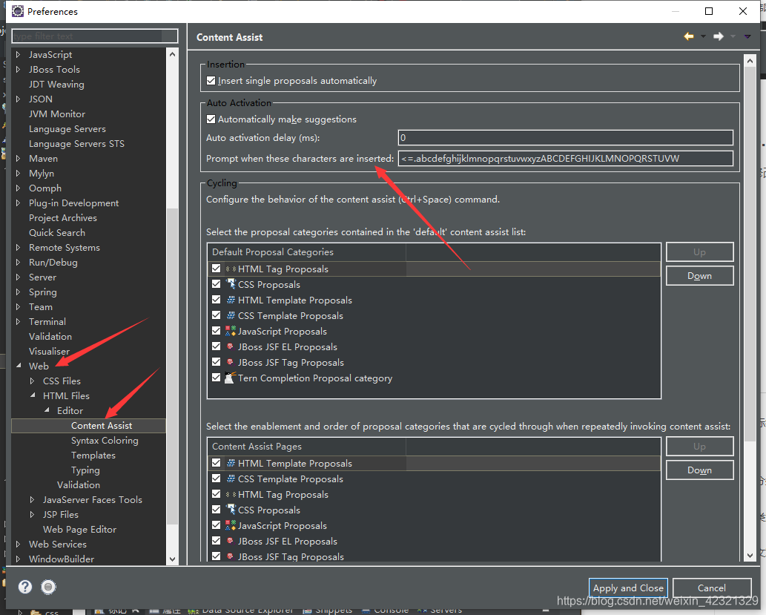Select the Syntax Coloring preference page

pyautogui.click(x=105, y=441)
